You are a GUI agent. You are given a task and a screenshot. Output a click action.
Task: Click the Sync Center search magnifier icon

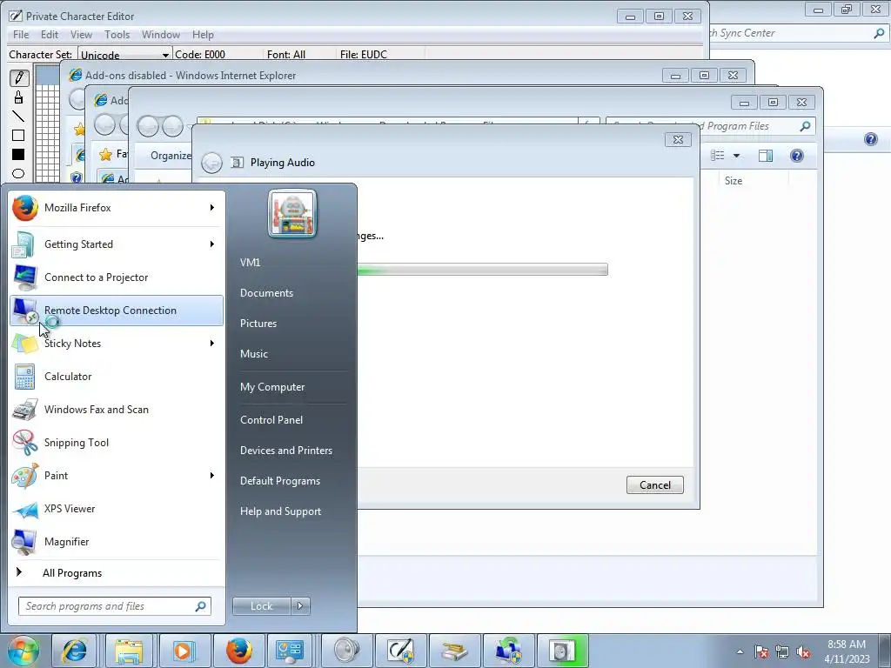point(879,34)
